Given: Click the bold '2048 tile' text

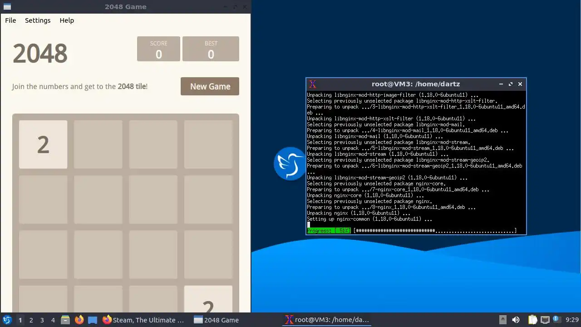Looking at the screenshot, I should point(132,86).
